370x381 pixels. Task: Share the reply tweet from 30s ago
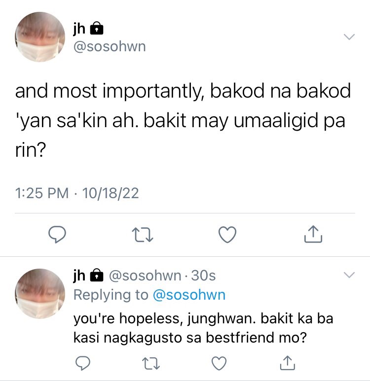pos(287,363)
